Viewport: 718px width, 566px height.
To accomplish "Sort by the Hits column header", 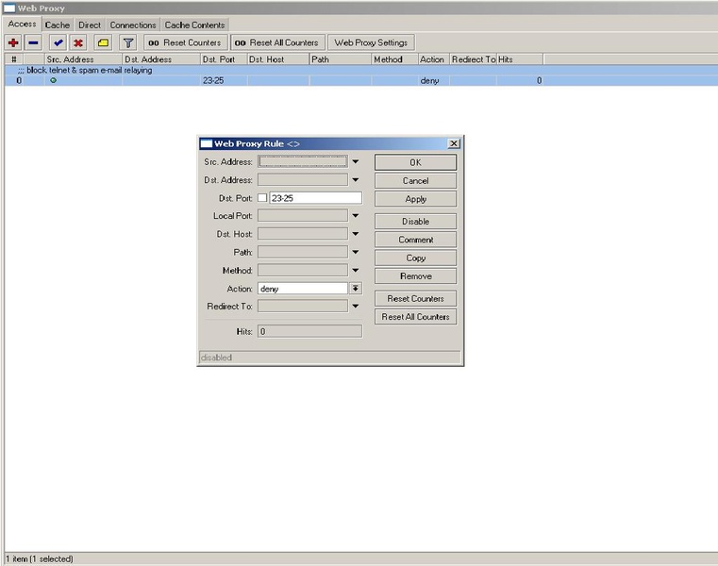I will pos(520,59).
